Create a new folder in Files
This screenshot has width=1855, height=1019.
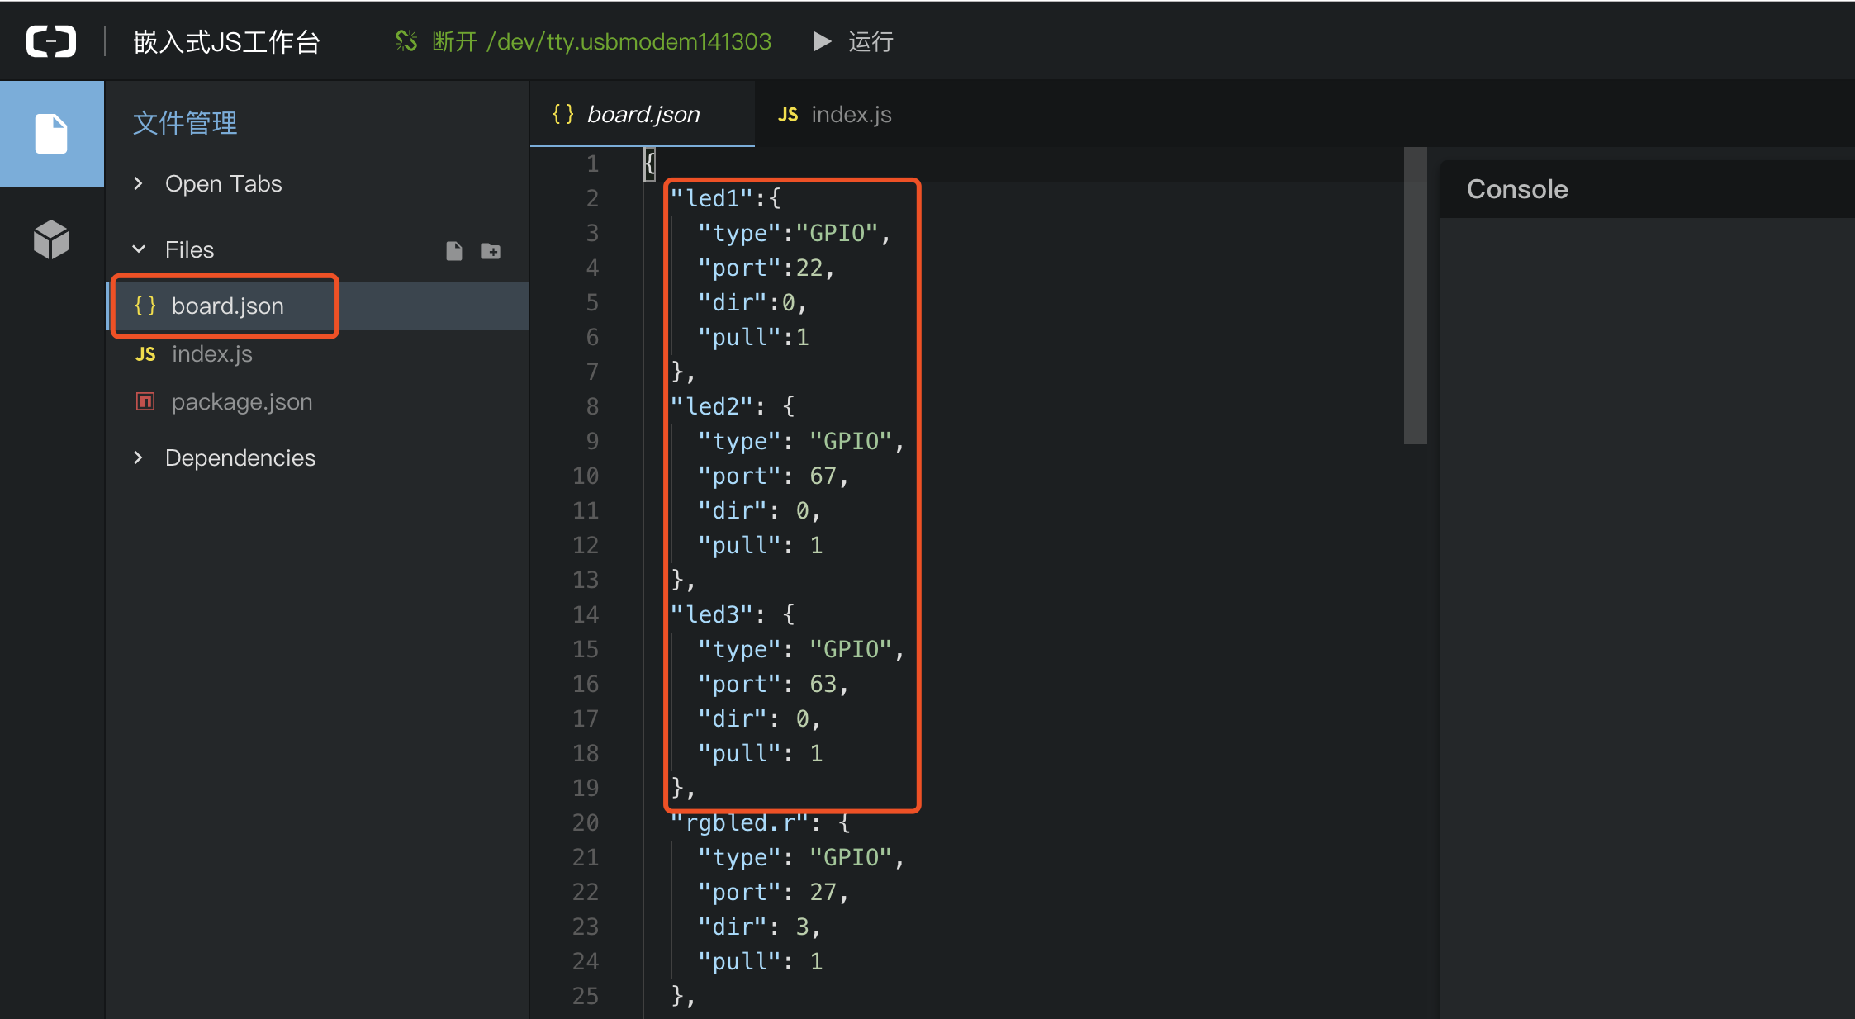click(x=491, y=251)
